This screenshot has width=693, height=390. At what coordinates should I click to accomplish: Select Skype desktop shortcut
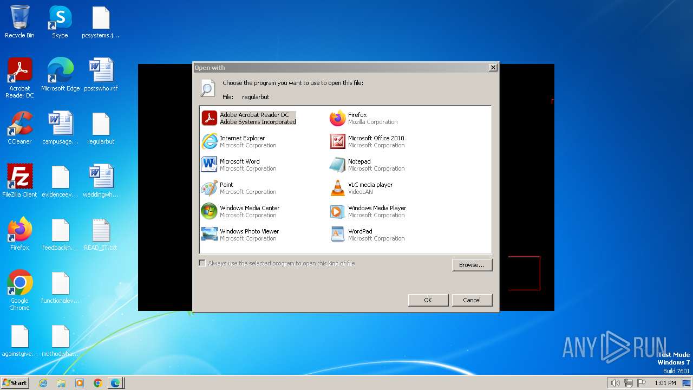pyautogui.click(x=60, y=22)
